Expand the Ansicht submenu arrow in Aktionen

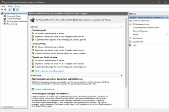pos(167,34)
